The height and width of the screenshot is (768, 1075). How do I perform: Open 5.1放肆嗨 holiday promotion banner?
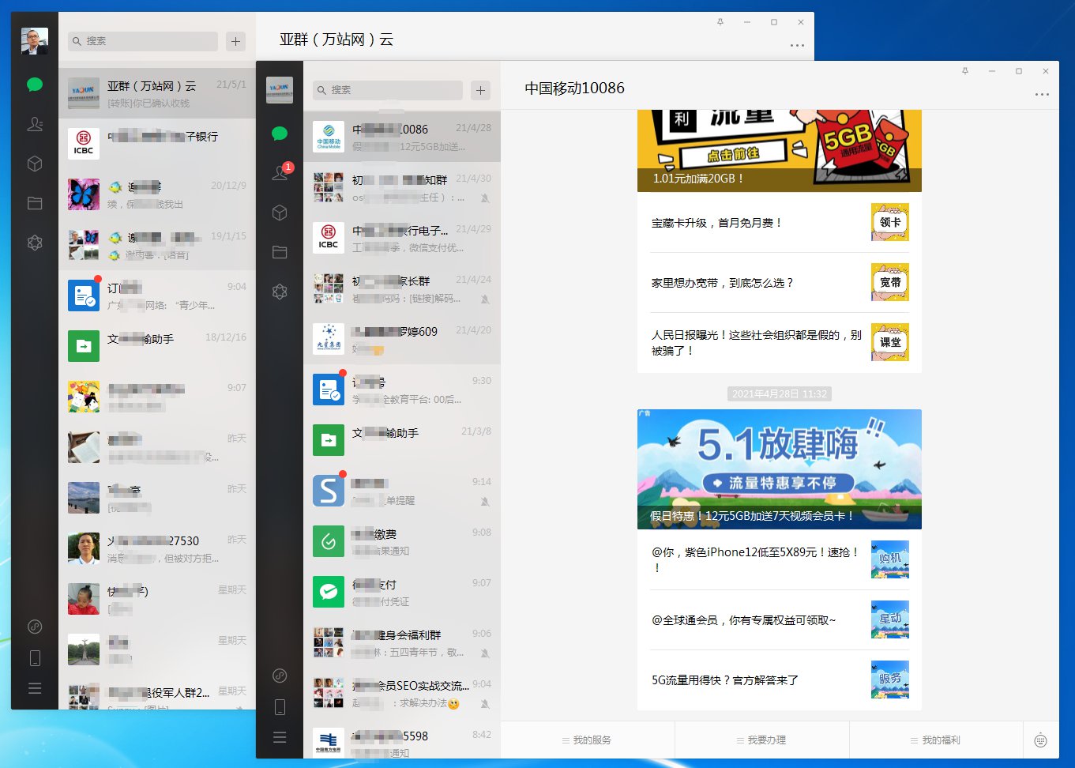coord(780,469)
